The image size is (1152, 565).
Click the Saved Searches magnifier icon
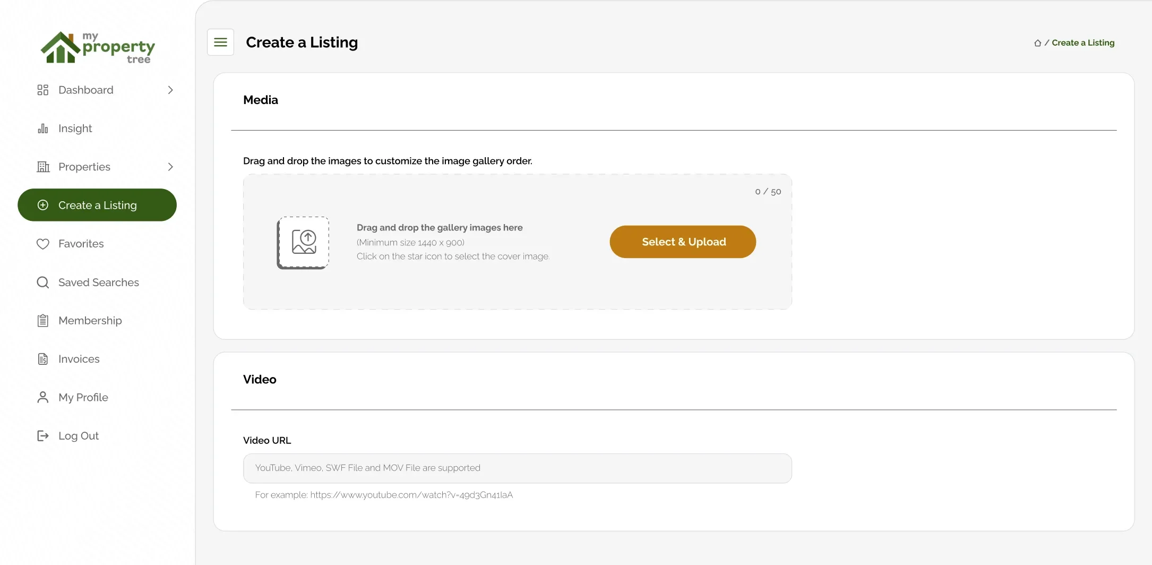(43, 282)
